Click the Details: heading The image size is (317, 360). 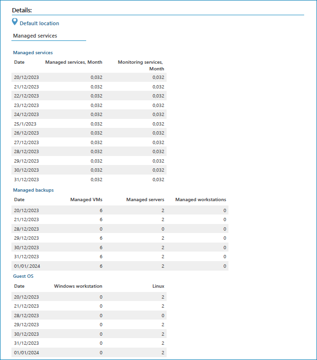22,10
